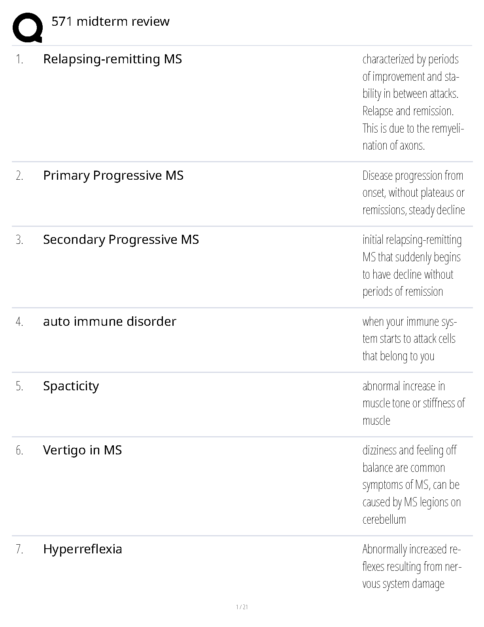Select the 'abnormal increase in muscle tone' definition
The width and height of the screenshot is (484, 627).
click(413, 403)
